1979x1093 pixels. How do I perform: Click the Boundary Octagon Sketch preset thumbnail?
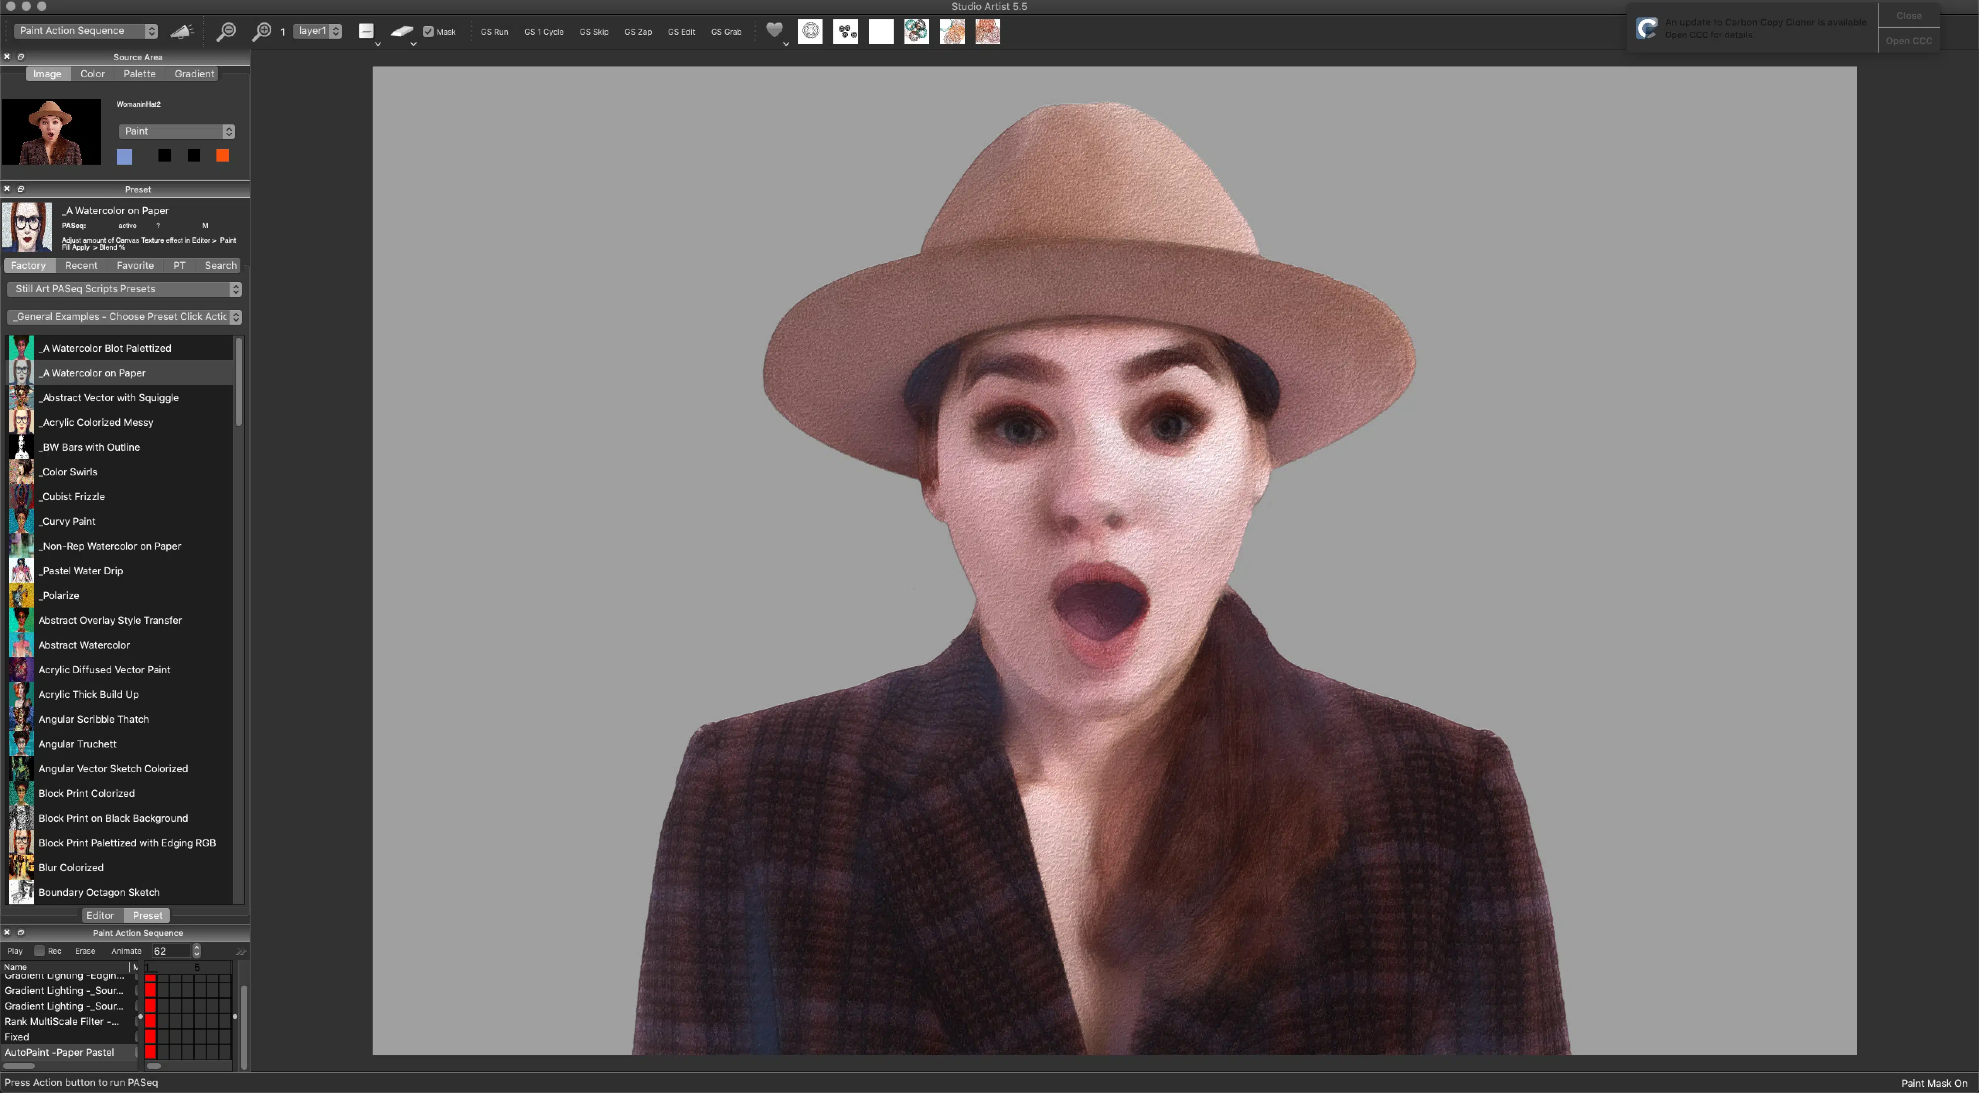point(21,892)
